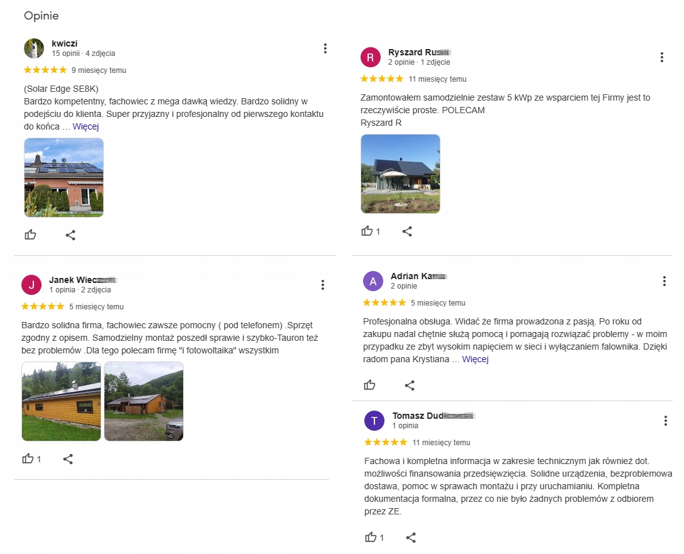View Ryszard's photo of the dark-roofed house

(400, 174)
